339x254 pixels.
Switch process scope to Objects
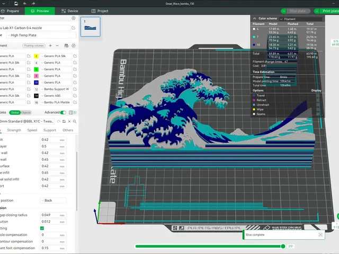[26, 113]
